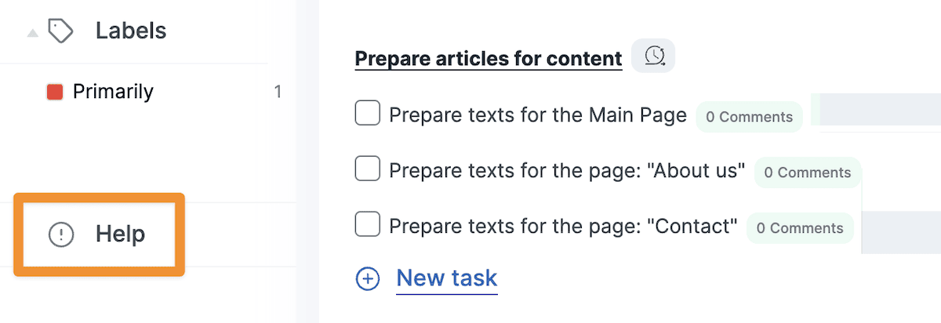This screenshot has height=323, width=941.
Task: Open the Prepare articles for content list
Action: 489,58
